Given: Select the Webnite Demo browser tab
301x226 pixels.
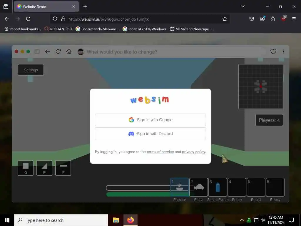Looking at the screenshot, I should tap(46, 6).
